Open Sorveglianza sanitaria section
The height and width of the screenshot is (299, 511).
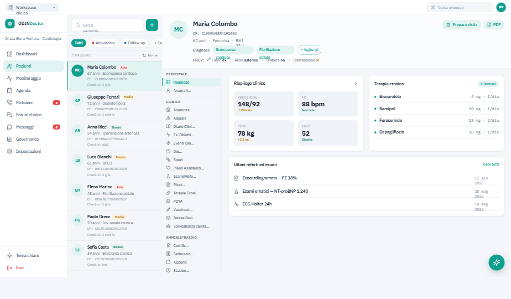pyautogui.click(x=191, y=226)
